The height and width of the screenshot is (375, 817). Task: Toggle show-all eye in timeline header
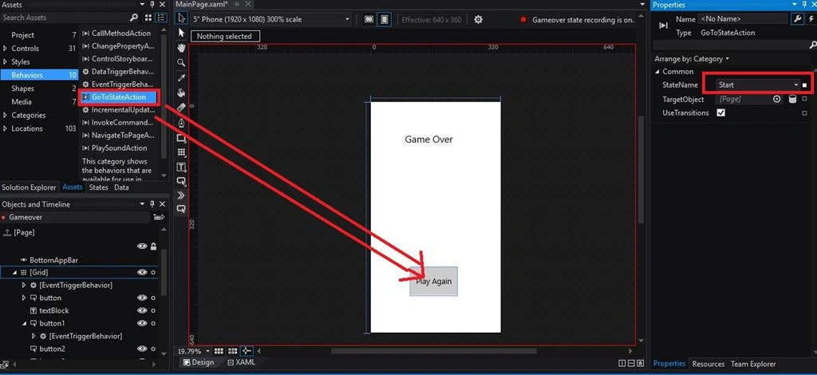pos(142,247)
